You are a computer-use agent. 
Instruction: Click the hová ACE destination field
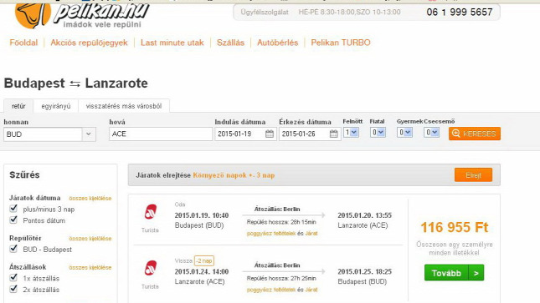click(161, 134)
